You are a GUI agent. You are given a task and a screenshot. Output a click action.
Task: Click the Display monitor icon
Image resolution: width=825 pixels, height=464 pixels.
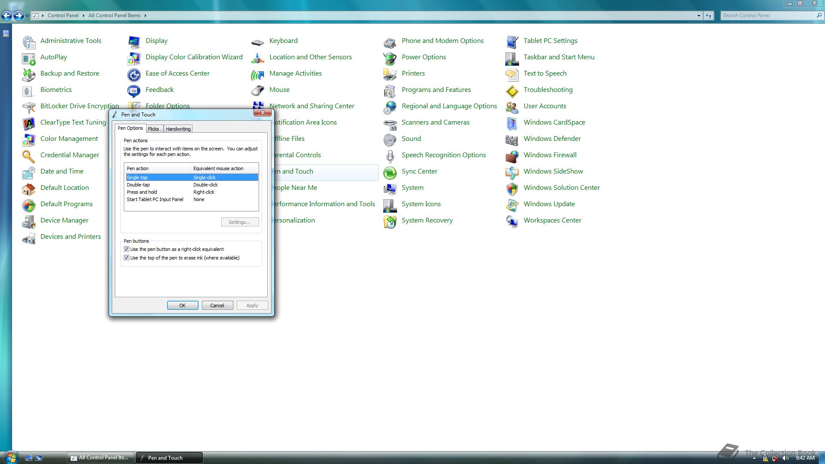[134, 42]
